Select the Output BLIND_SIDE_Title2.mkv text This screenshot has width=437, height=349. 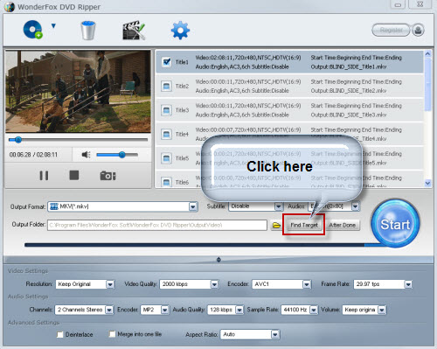pos(349,91)
